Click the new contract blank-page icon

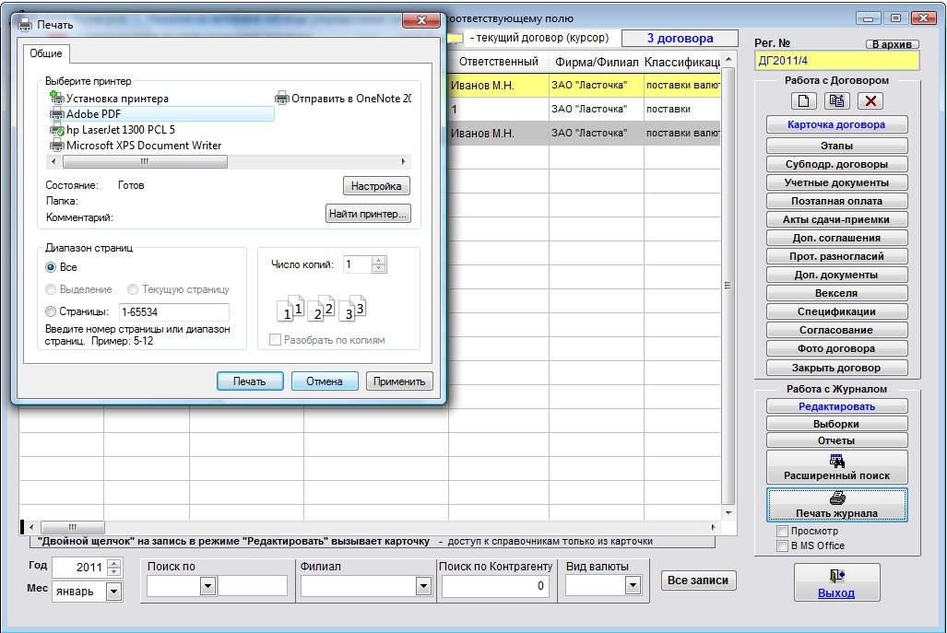click(803, 100)
